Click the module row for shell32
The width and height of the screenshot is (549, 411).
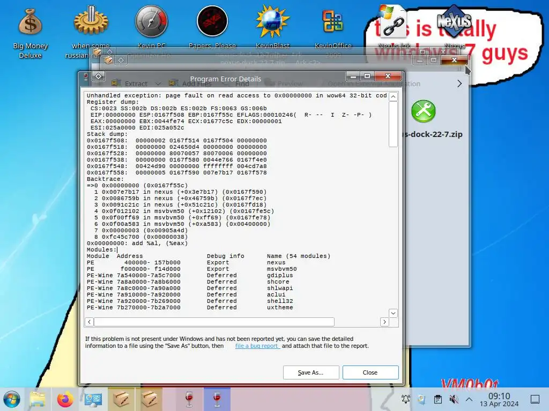pos(190,301)
